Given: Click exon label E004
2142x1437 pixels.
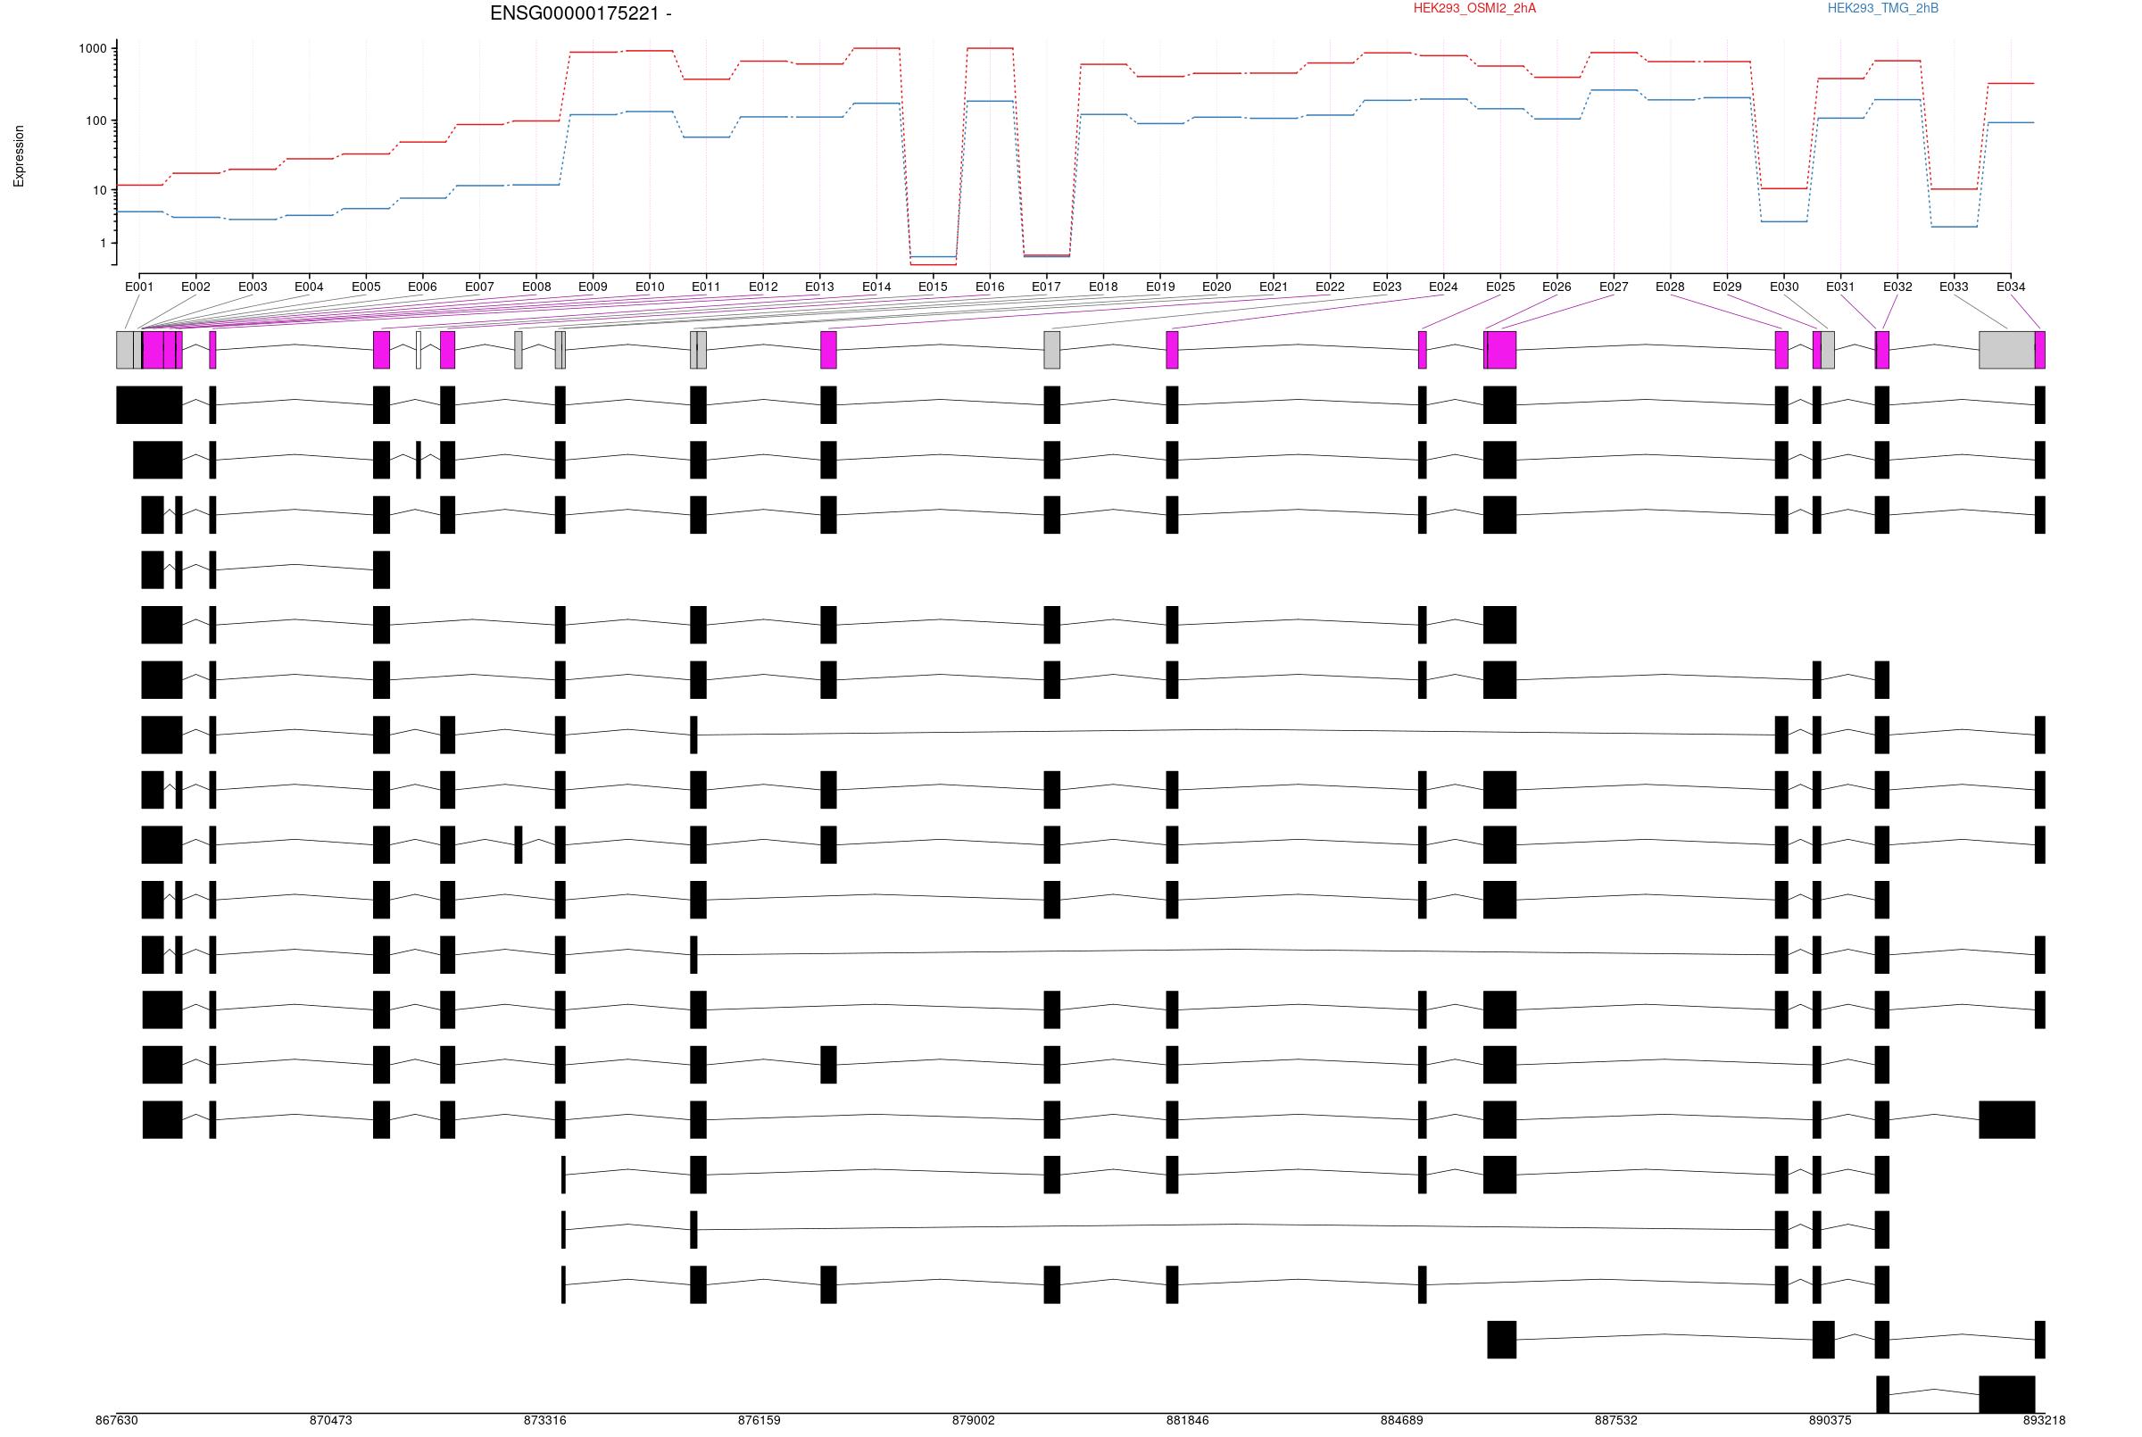Looking at the screenshot, I should click(x=309, y=287).
